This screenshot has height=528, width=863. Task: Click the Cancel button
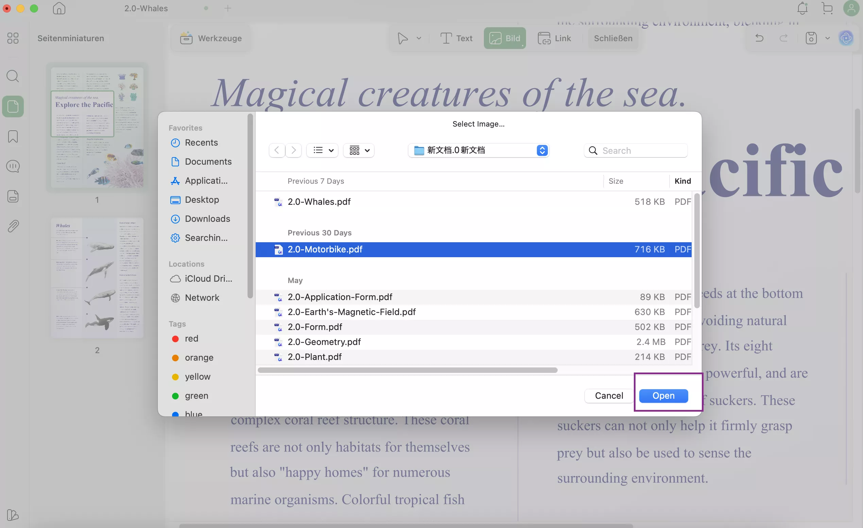click(x=609, y=396)
